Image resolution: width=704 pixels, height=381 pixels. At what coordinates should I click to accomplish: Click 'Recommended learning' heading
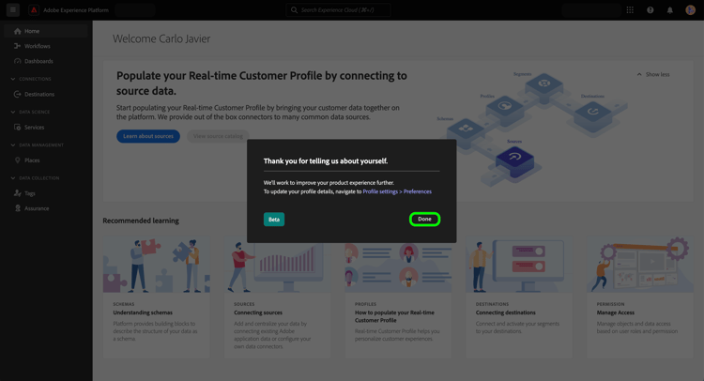coord(141,221)
